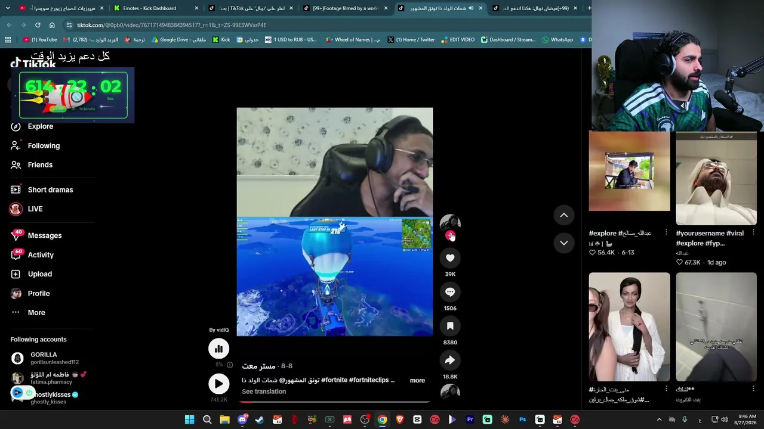764x429 pixels.
Task: Open the sound disc at bottom of action bar
Action: (x=450, y=391)
